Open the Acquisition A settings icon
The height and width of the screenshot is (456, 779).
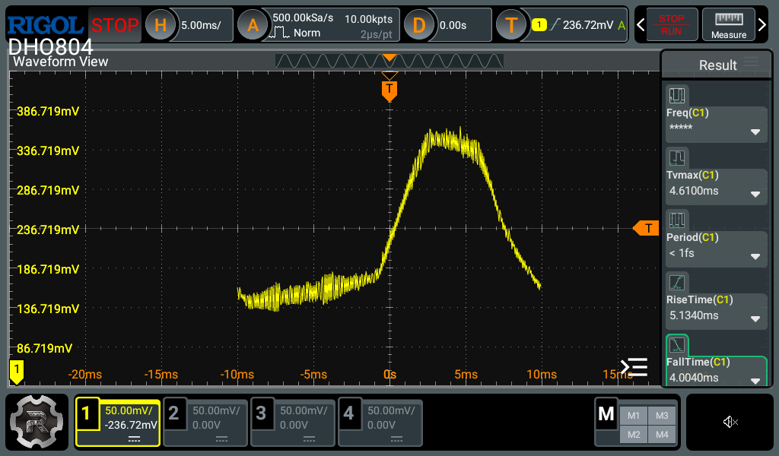point(253,25)
